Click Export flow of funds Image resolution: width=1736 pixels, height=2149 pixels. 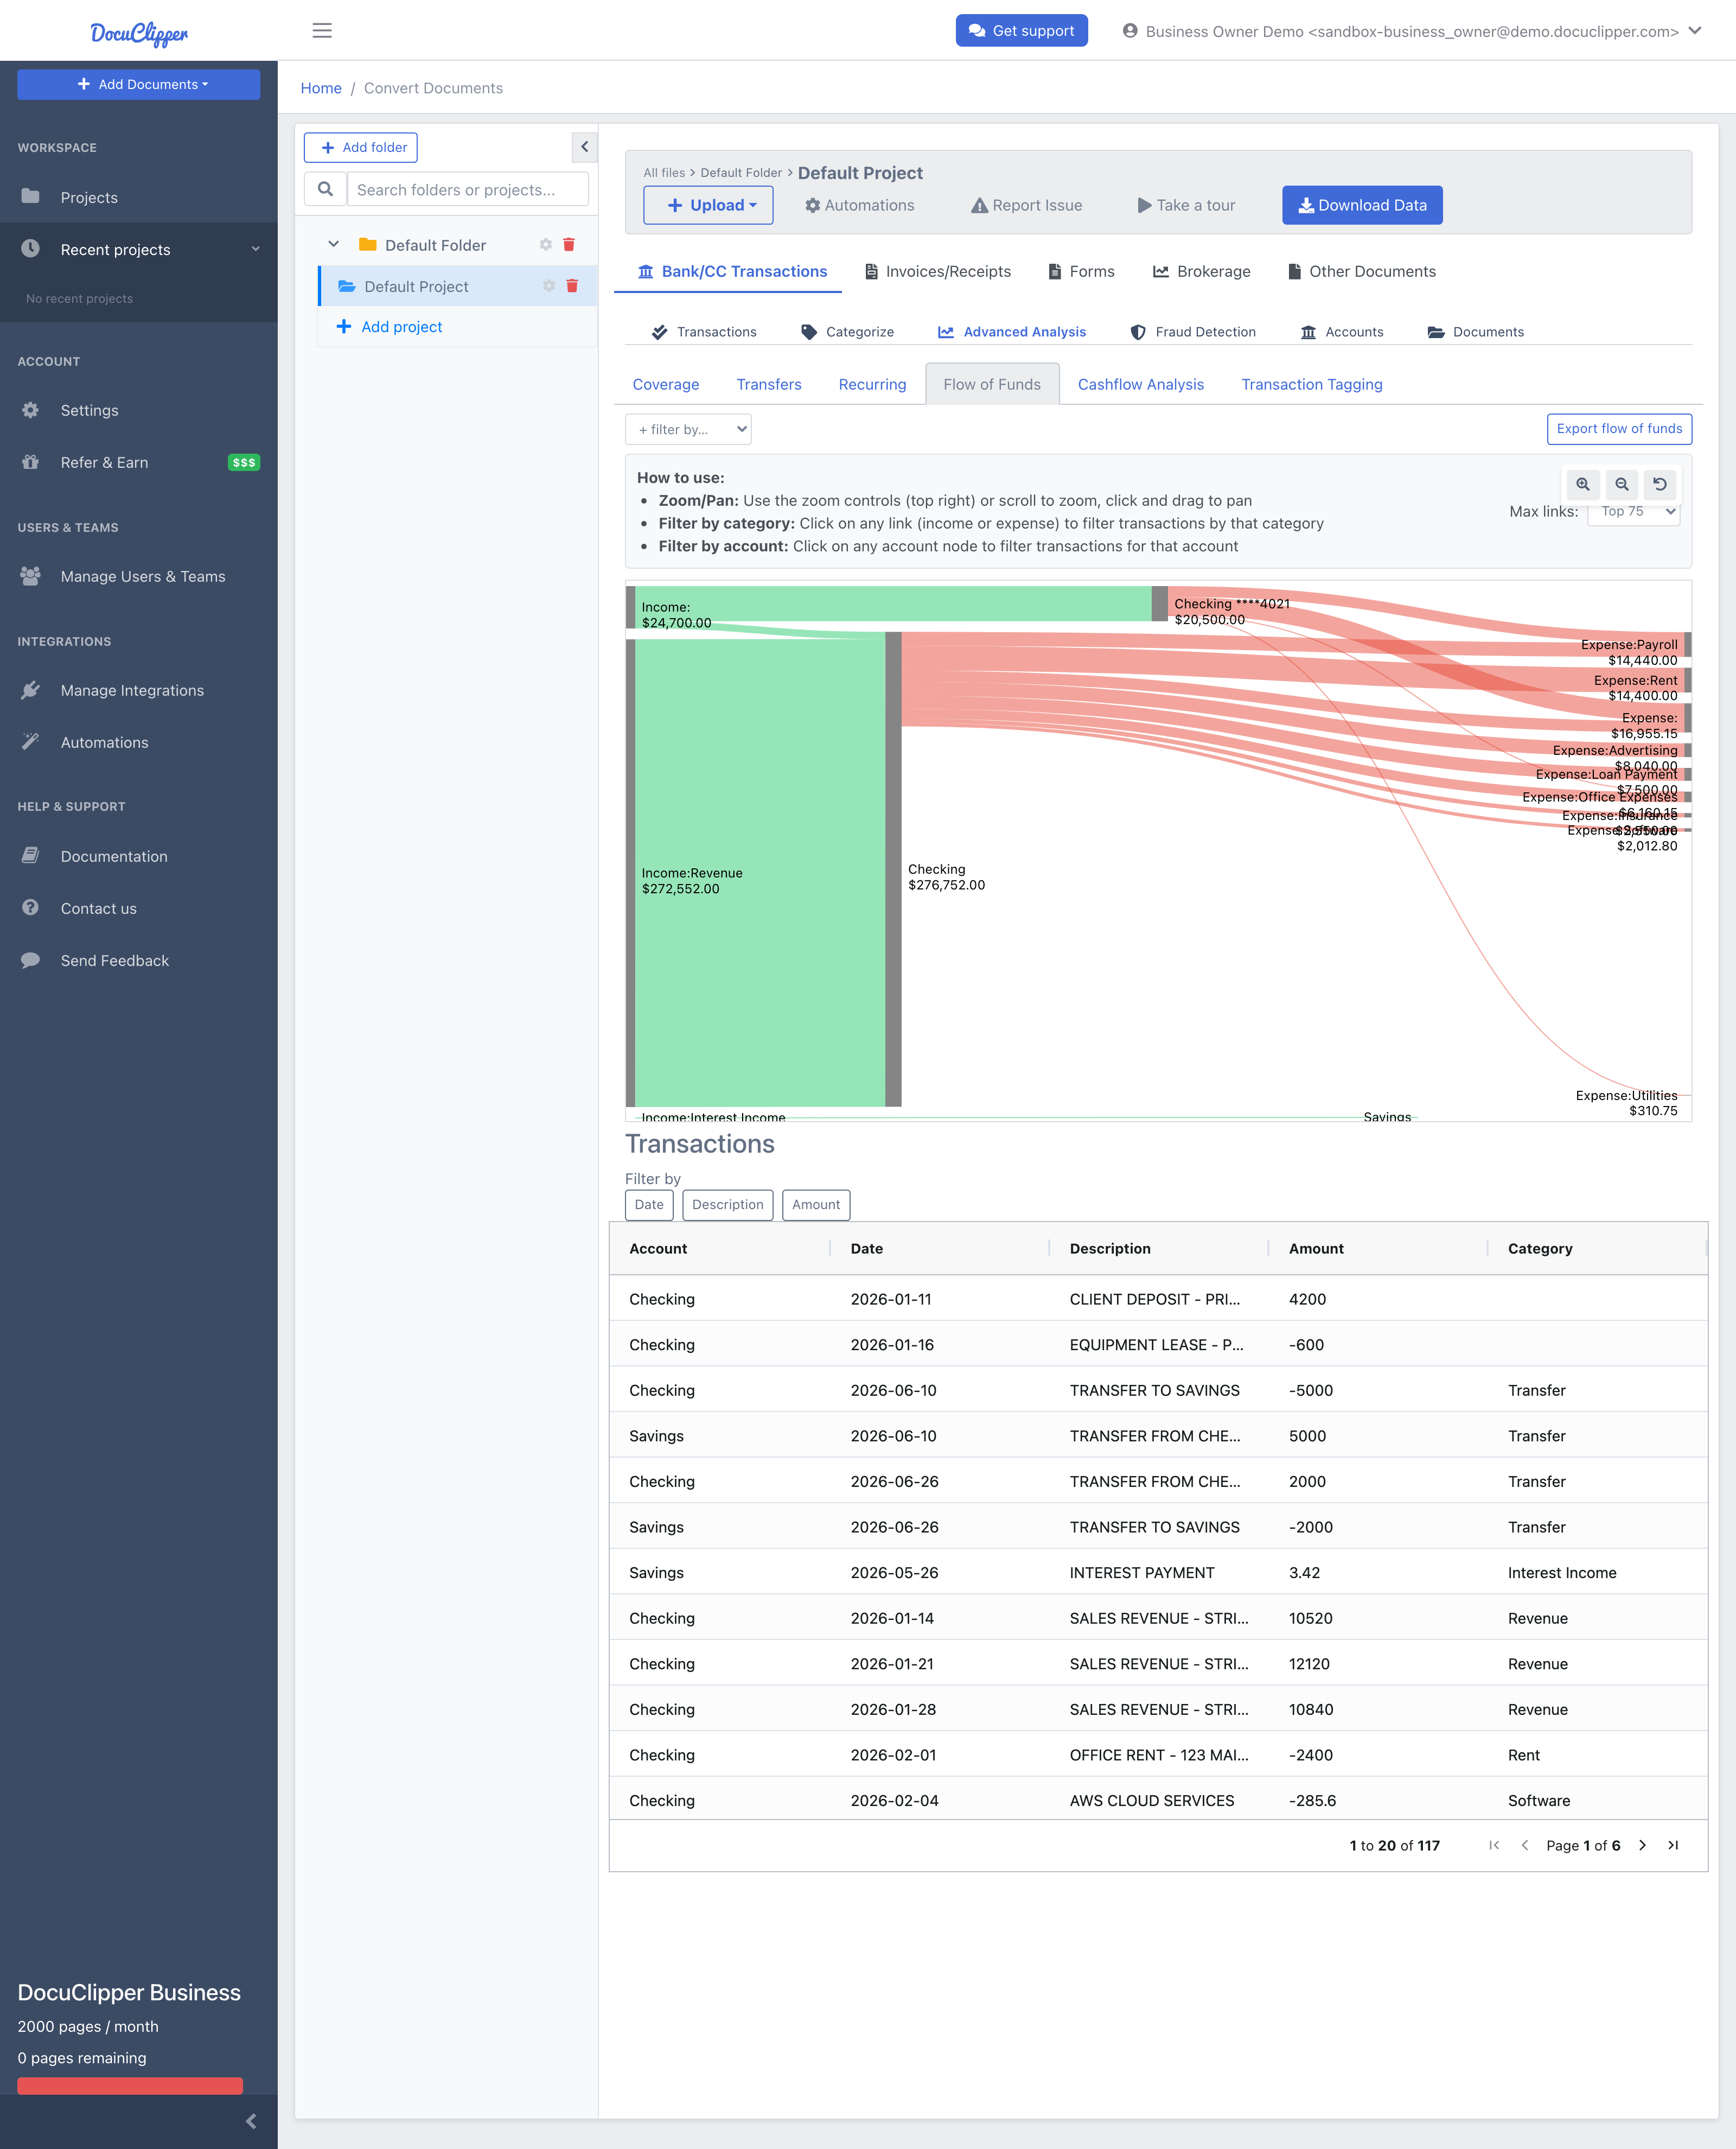[1619, 428]
